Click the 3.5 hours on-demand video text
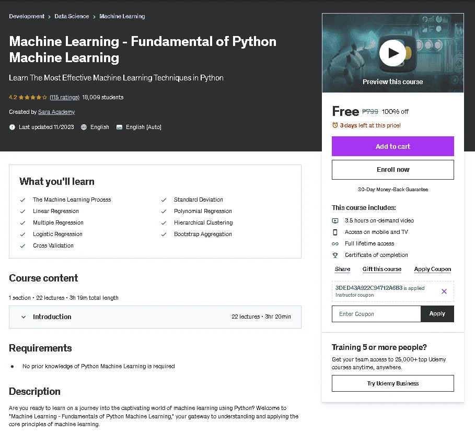The image size is (475, 434). coord(379,221)
